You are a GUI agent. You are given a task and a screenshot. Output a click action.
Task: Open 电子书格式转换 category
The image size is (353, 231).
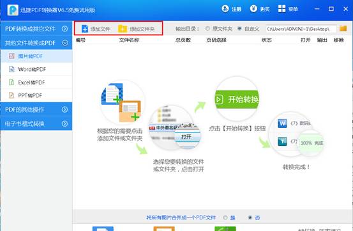tap(36, 123)
